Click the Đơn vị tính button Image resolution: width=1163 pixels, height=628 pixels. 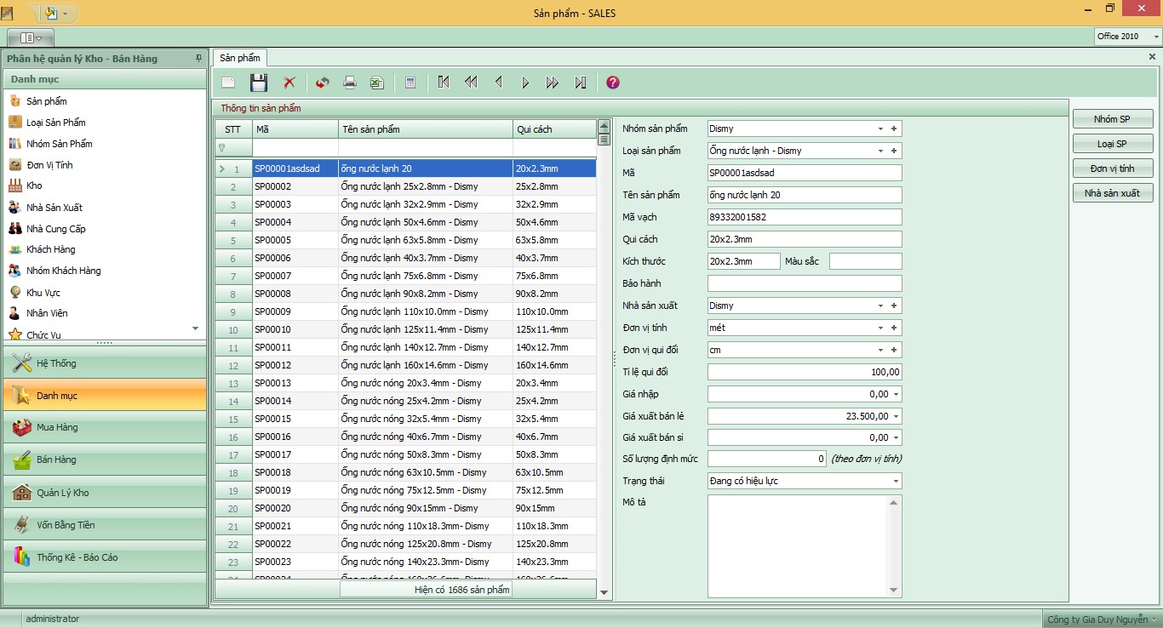coord(1112,168)
